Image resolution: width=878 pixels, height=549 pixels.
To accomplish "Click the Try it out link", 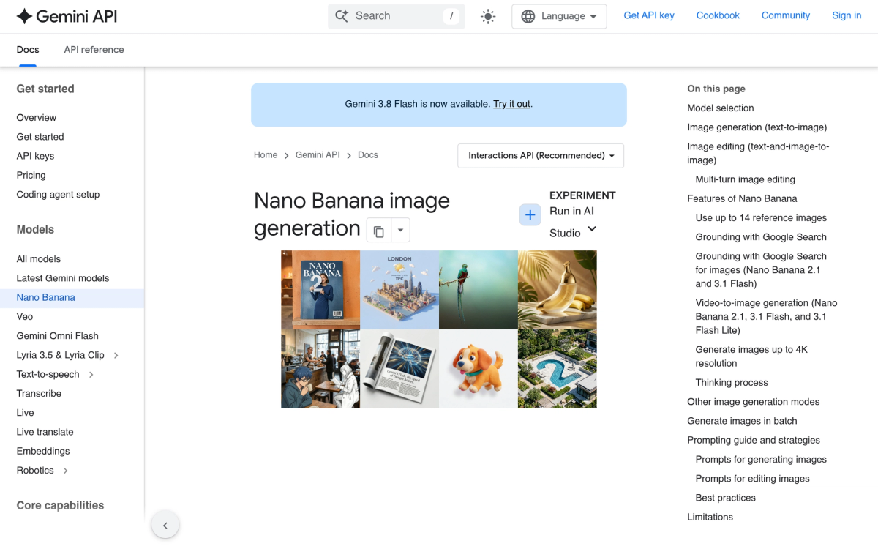I will click(x=511, y=104).
